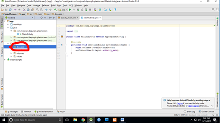The height and width of the screenshot is (123, 220).
Task: Open the app run configuration dropdown
Action: [63, 10]
